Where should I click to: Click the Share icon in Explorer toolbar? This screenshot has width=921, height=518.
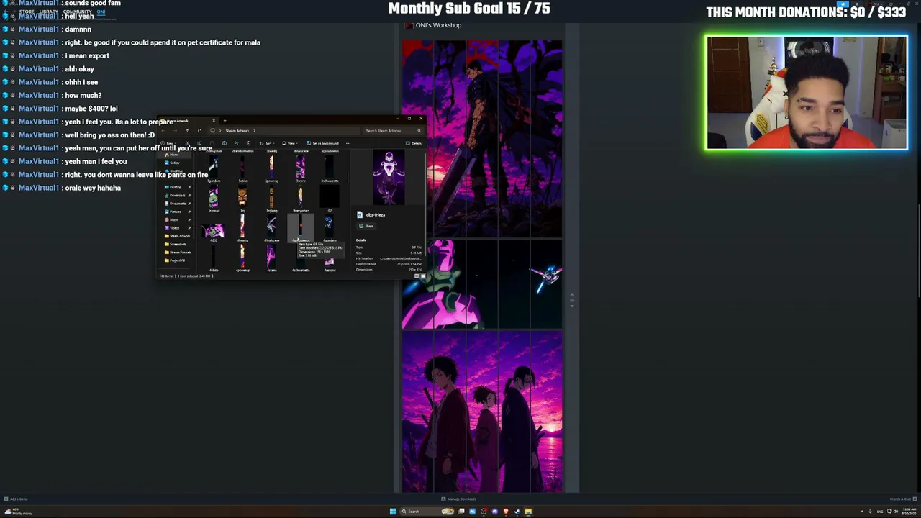(236, 143)
